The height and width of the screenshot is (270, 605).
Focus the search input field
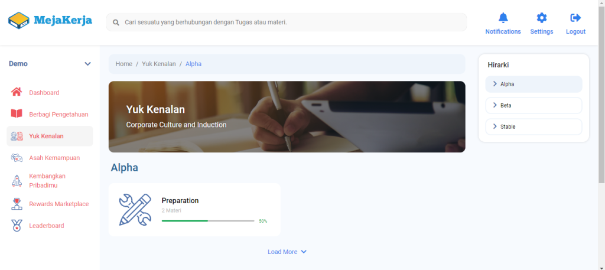click(287, 22)
